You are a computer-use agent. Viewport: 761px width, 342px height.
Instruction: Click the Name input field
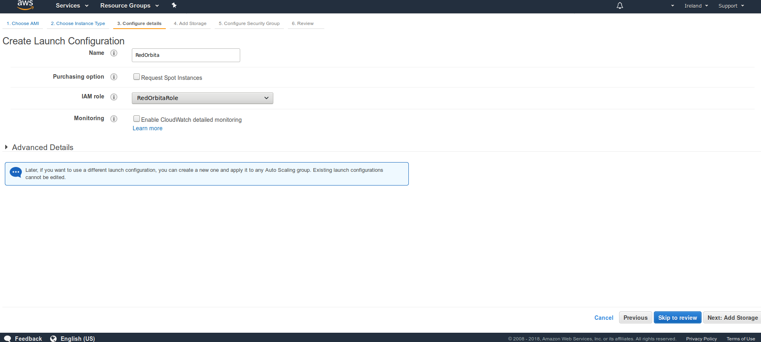[x=186, y=55]
